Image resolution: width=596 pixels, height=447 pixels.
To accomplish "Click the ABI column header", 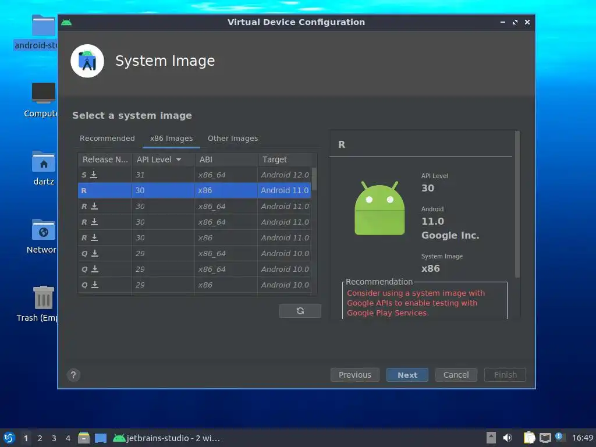I will point(226,159).
